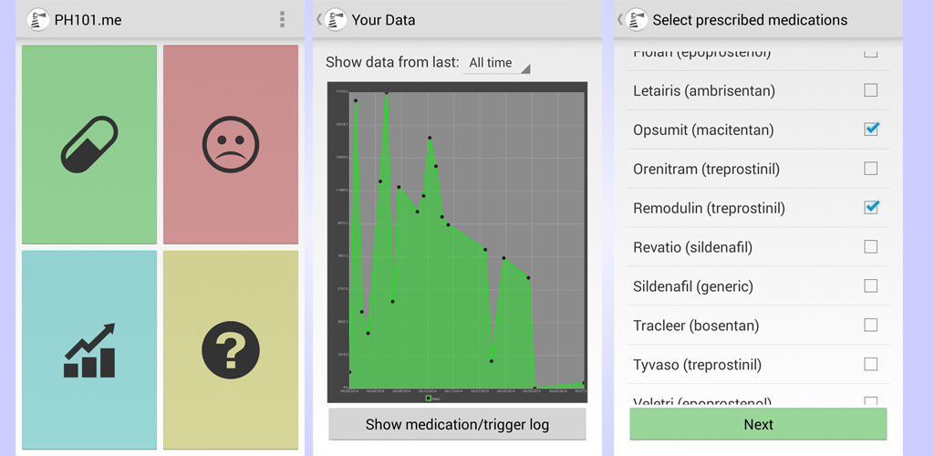Click Show medication/trigger log button
The height and width of the screenshot is (456, 934).
tap(458, 424)
